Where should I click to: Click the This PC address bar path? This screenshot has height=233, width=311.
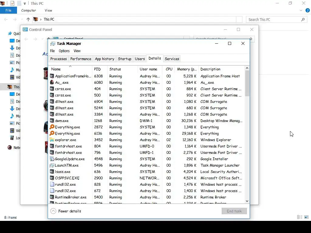[49, 19]
